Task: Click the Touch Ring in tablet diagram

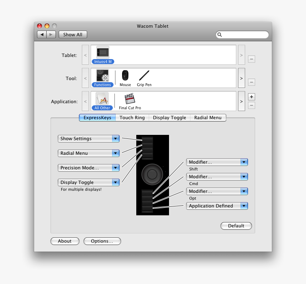Action: click(152, 174)
